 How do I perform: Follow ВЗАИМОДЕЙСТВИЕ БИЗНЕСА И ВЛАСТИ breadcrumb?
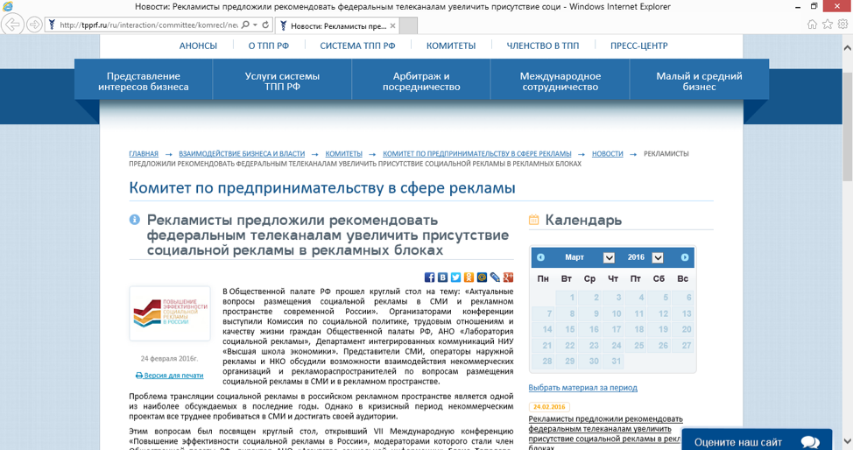[x=242, y=154]
